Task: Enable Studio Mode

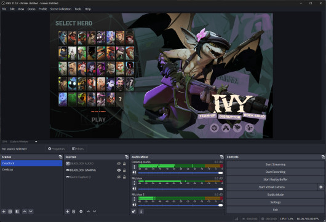Action: [276, 194]
